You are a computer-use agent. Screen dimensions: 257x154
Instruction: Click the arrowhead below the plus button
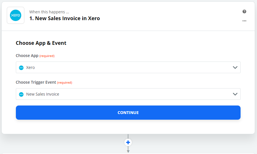pyautogui.click(x=128, y=151)
